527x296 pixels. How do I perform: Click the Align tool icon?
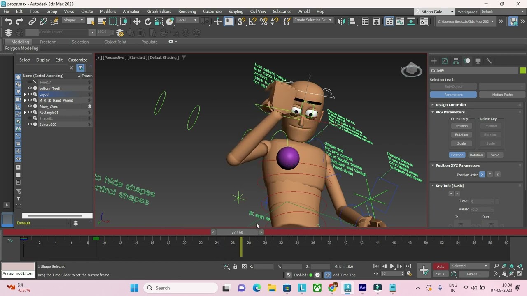tap(352, 21)
